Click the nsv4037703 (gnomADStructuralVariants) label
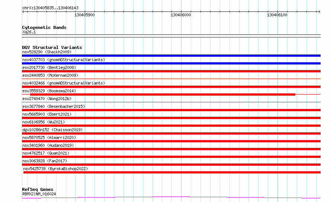 (64, 60)
